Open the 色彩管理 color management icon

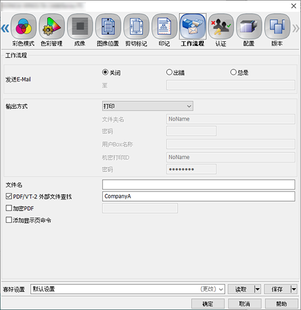click(52, 26)
